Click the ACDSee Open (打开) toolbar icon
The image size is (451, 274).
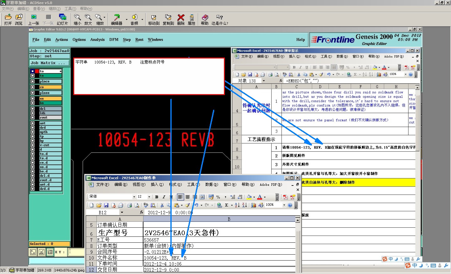tap(8, 19)
